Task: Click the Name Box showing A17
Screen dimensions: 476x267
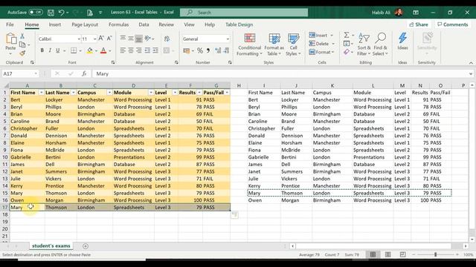Action: (20, 73)
